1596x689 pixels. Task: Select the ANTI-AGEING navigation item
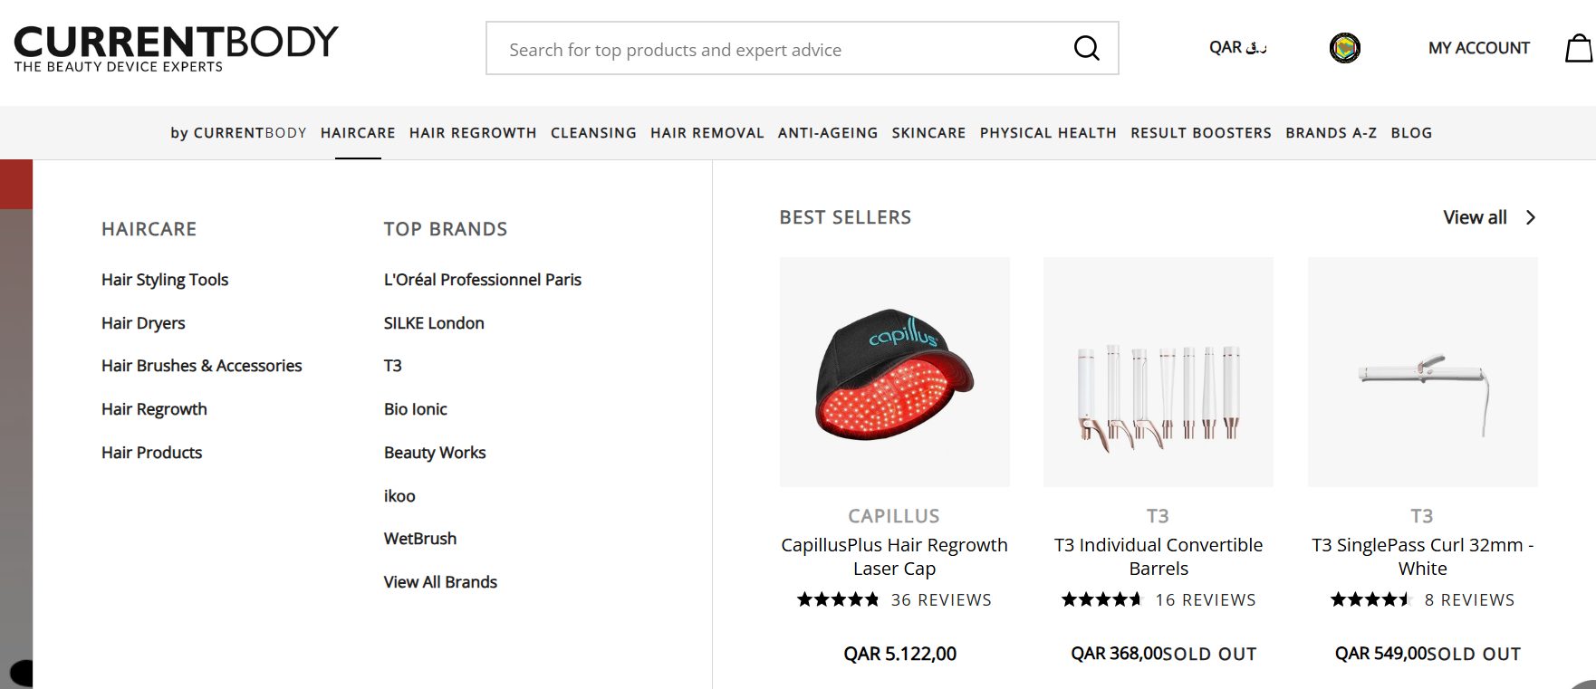828,133
